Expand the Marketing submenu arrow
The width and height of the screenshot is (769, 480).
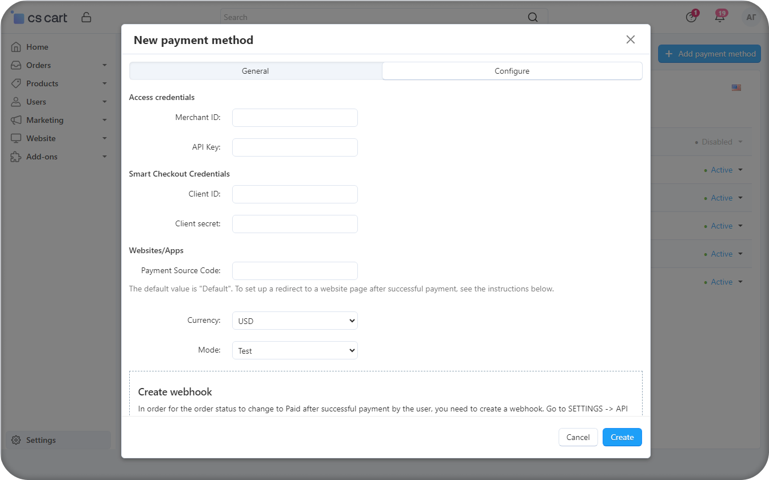point(105,121)
